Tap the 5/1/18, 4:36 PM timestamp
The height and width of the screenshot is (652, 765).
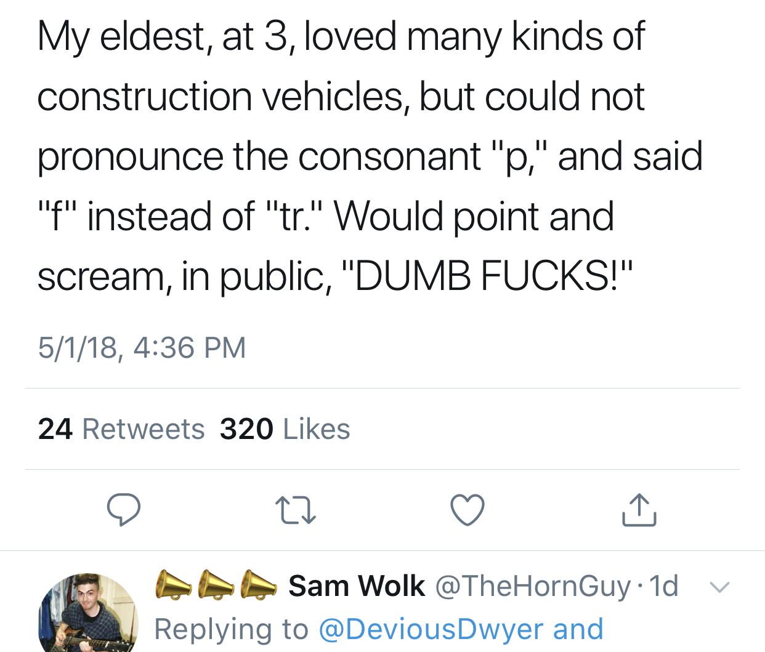pos(142,348)
